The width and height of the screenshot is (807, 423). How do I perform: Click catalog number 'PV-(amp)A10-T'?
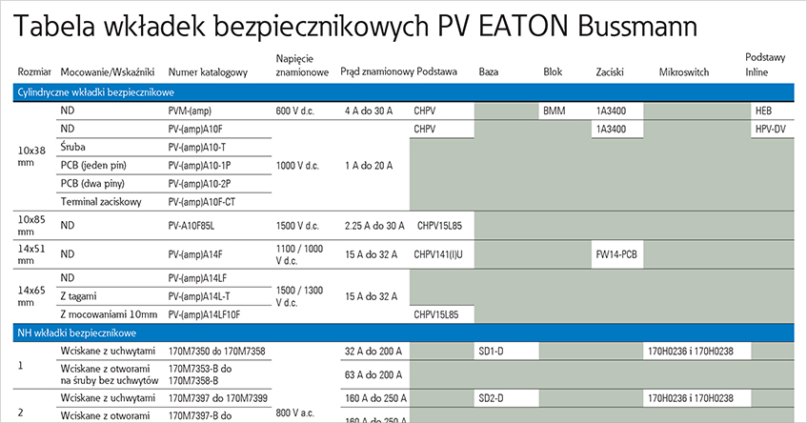[x=197, y=148]
